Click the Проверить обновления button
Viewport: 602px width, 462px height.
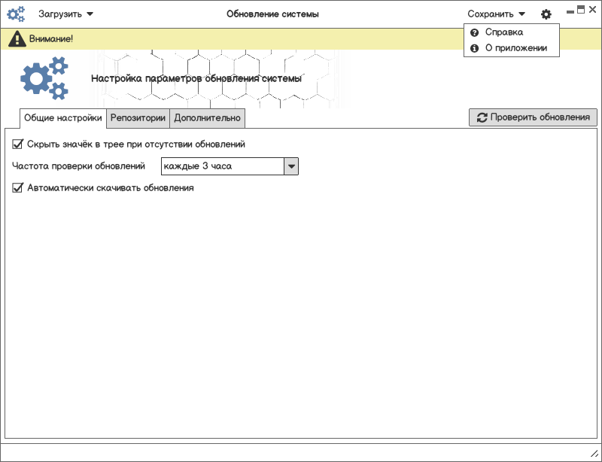533,117
